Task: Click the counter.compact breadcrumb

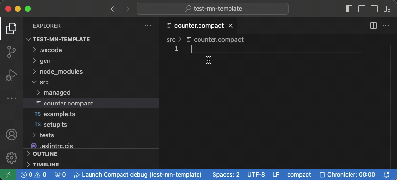Action: click(215, 40)
